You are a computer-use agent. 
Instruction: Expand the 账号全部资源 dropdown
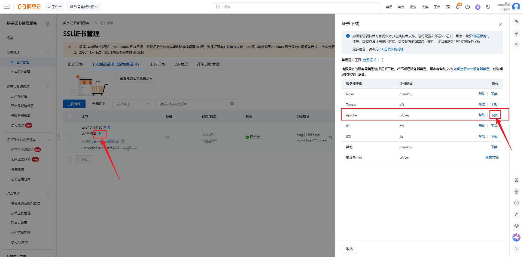coord(84,7)
